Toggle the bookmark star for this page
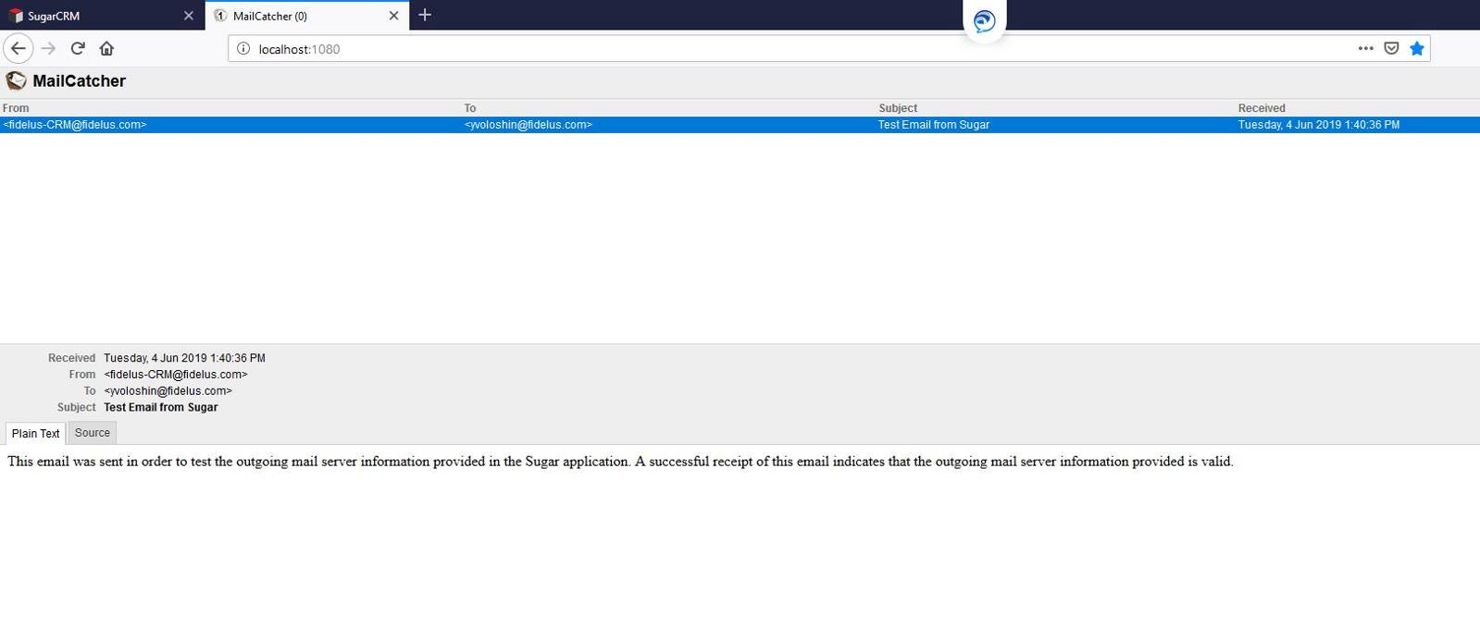This screenshot has width=1480, height=629. coord(1416,48)
